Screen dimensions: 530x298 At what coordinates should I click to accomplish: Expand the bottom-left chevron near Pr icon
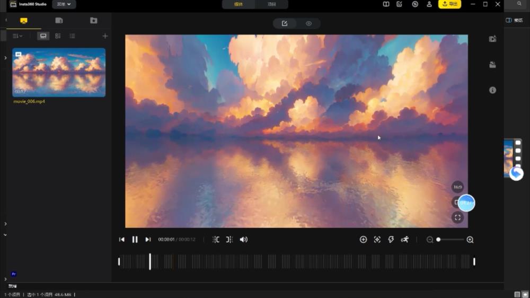click(x=5, y=279)
